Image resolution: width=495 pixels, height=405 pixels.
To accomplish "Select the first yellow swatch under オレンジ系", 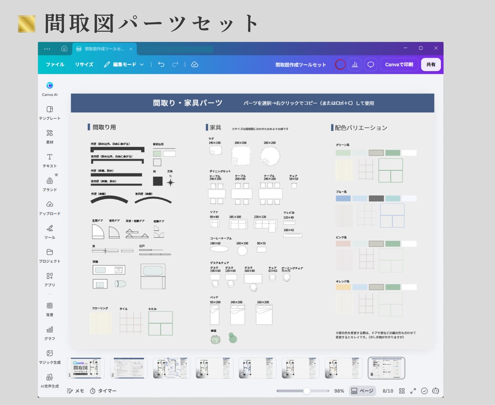I will point(343,287).
